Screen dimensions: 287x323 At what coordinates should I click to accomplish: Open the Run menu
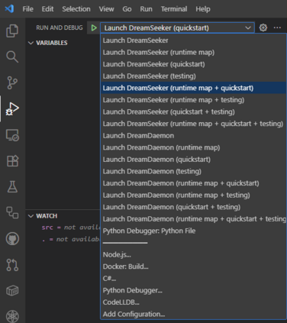pos(146,9)
